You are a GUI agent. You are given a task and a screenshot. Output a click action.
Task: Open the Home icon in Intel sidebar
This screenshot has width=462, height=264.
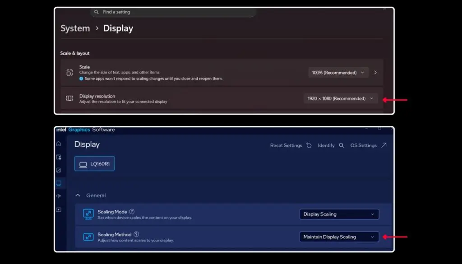tap(59, 144)
